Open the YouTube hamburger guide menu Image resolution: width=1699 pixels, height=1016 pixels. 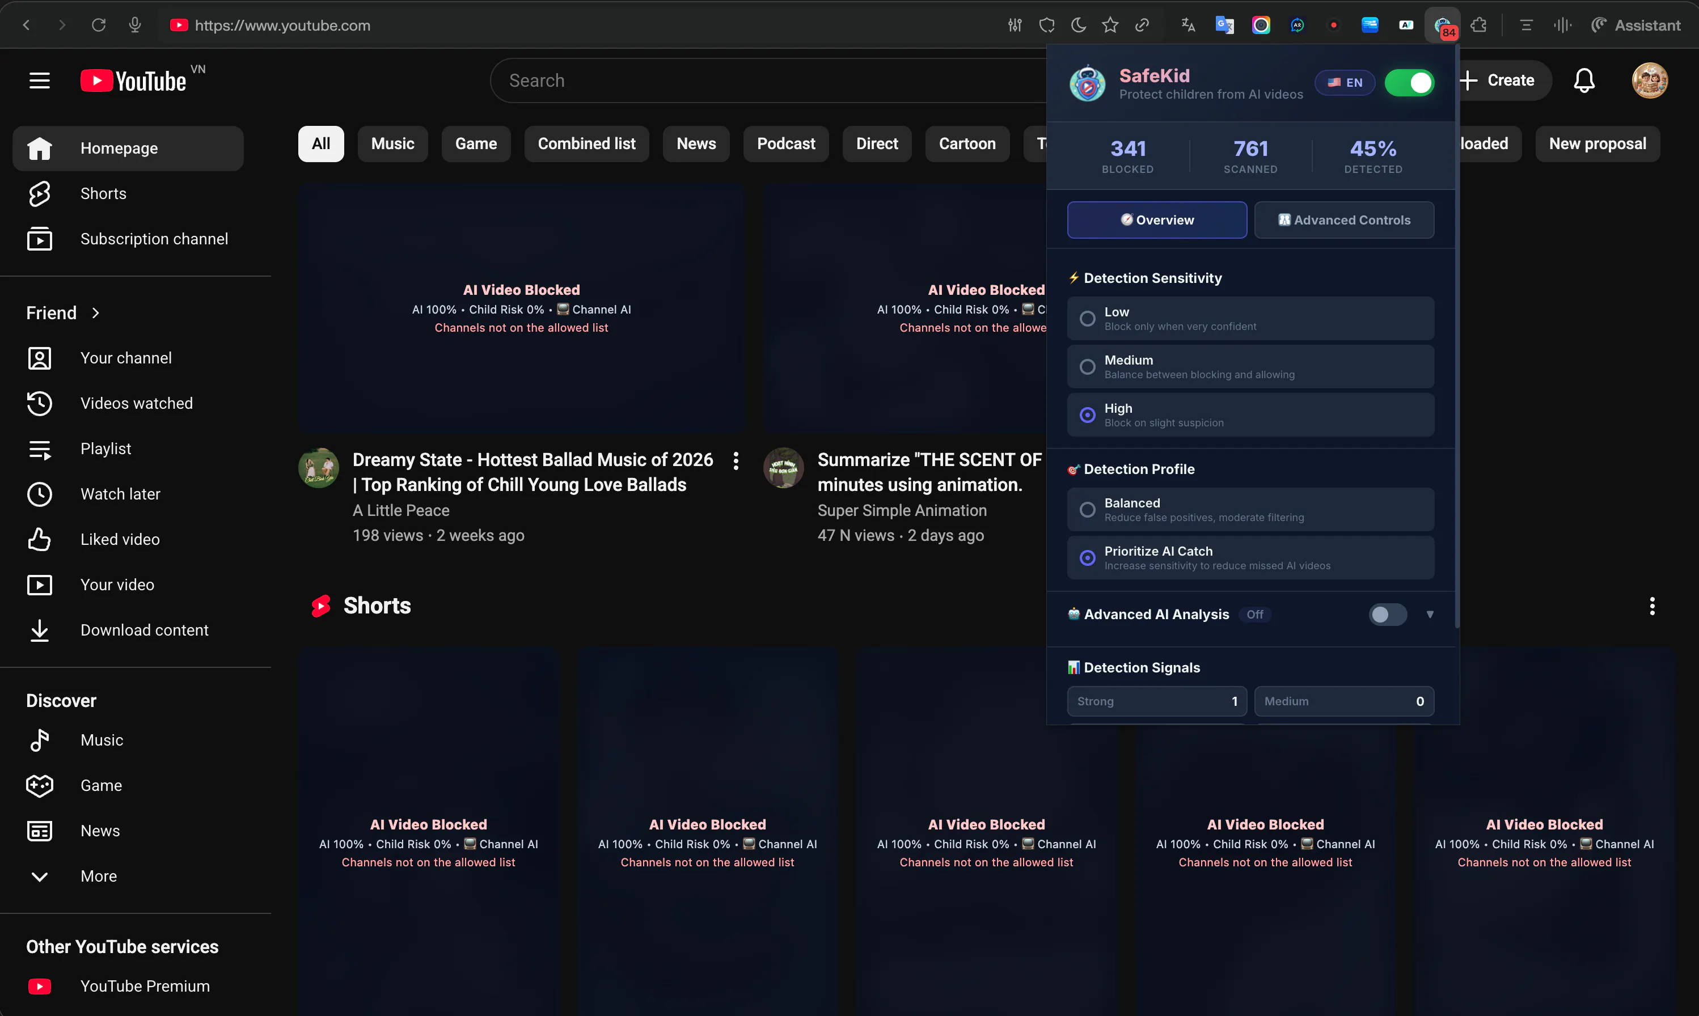(40, 81)
